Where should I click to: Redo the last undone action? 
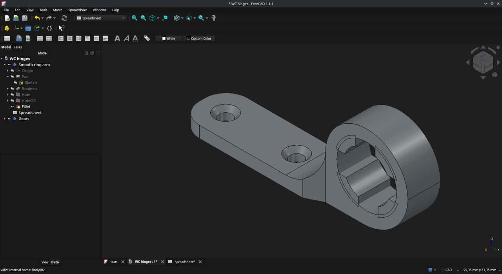click(49, 18)
